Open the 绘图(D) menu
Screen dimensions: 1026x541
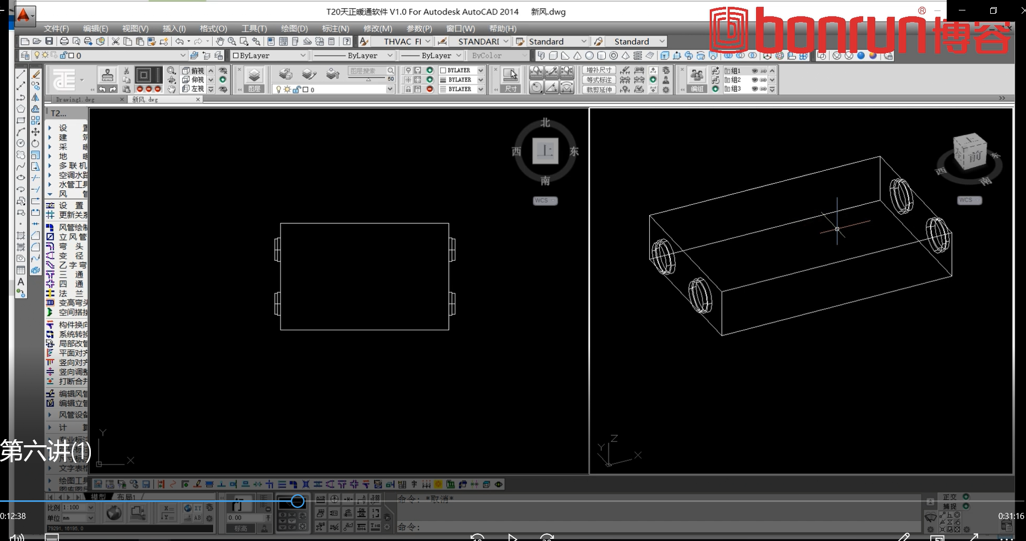point(294,29)
